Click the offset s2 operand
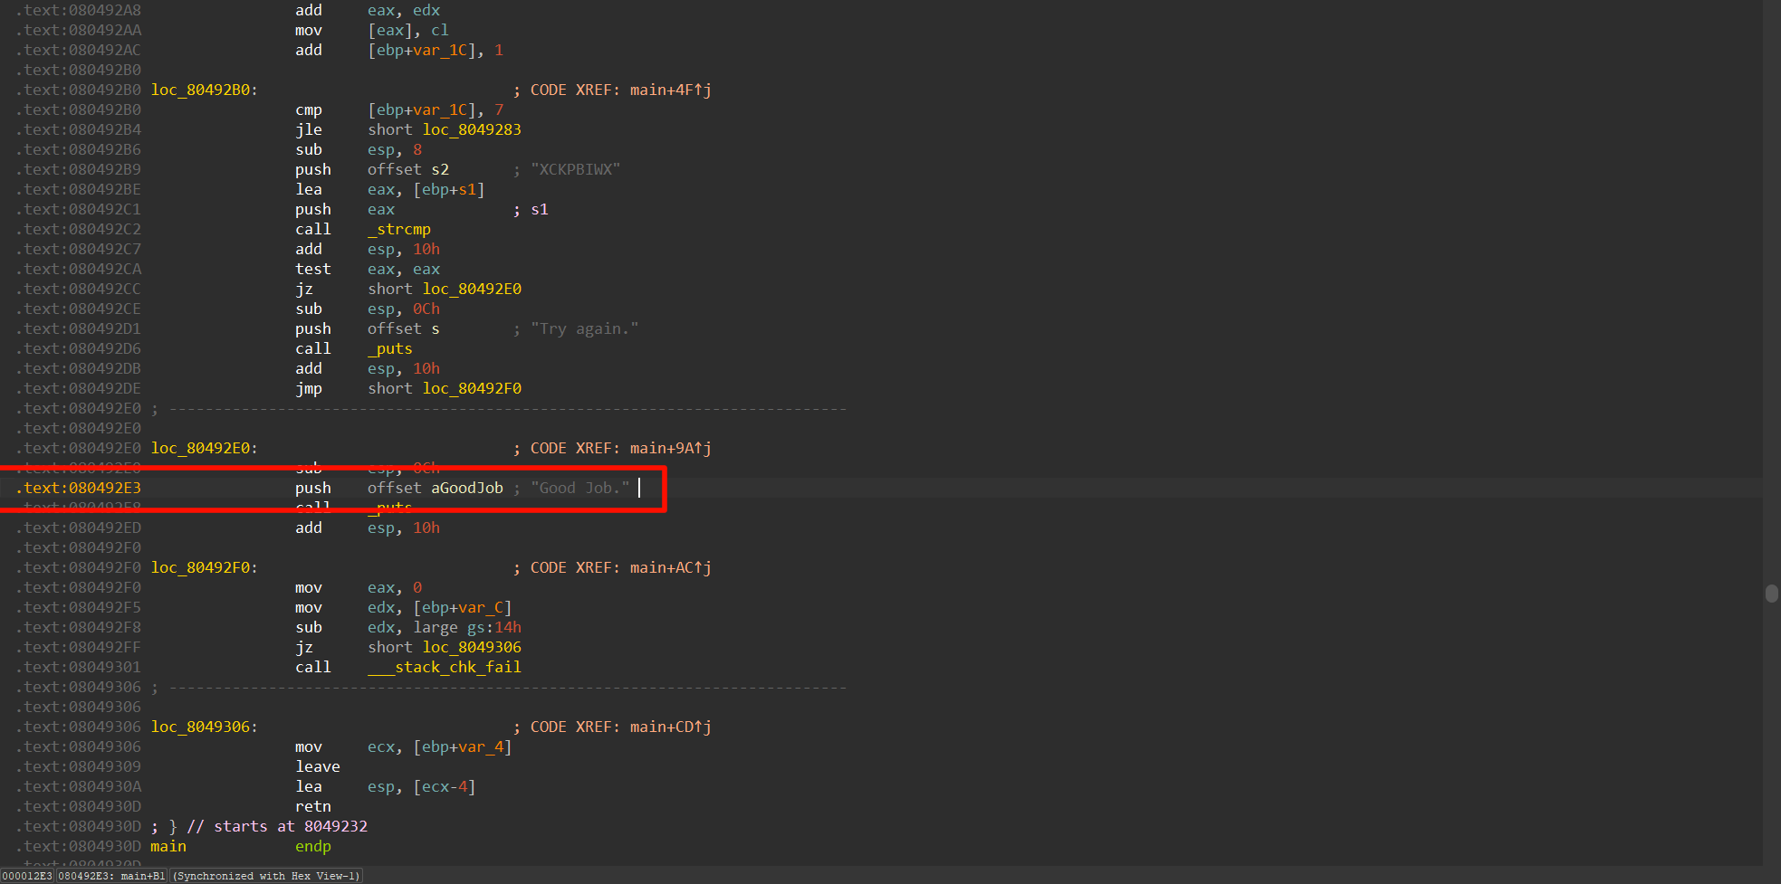The height and width of the screenshot is (884, 1781). coord(408,169)
